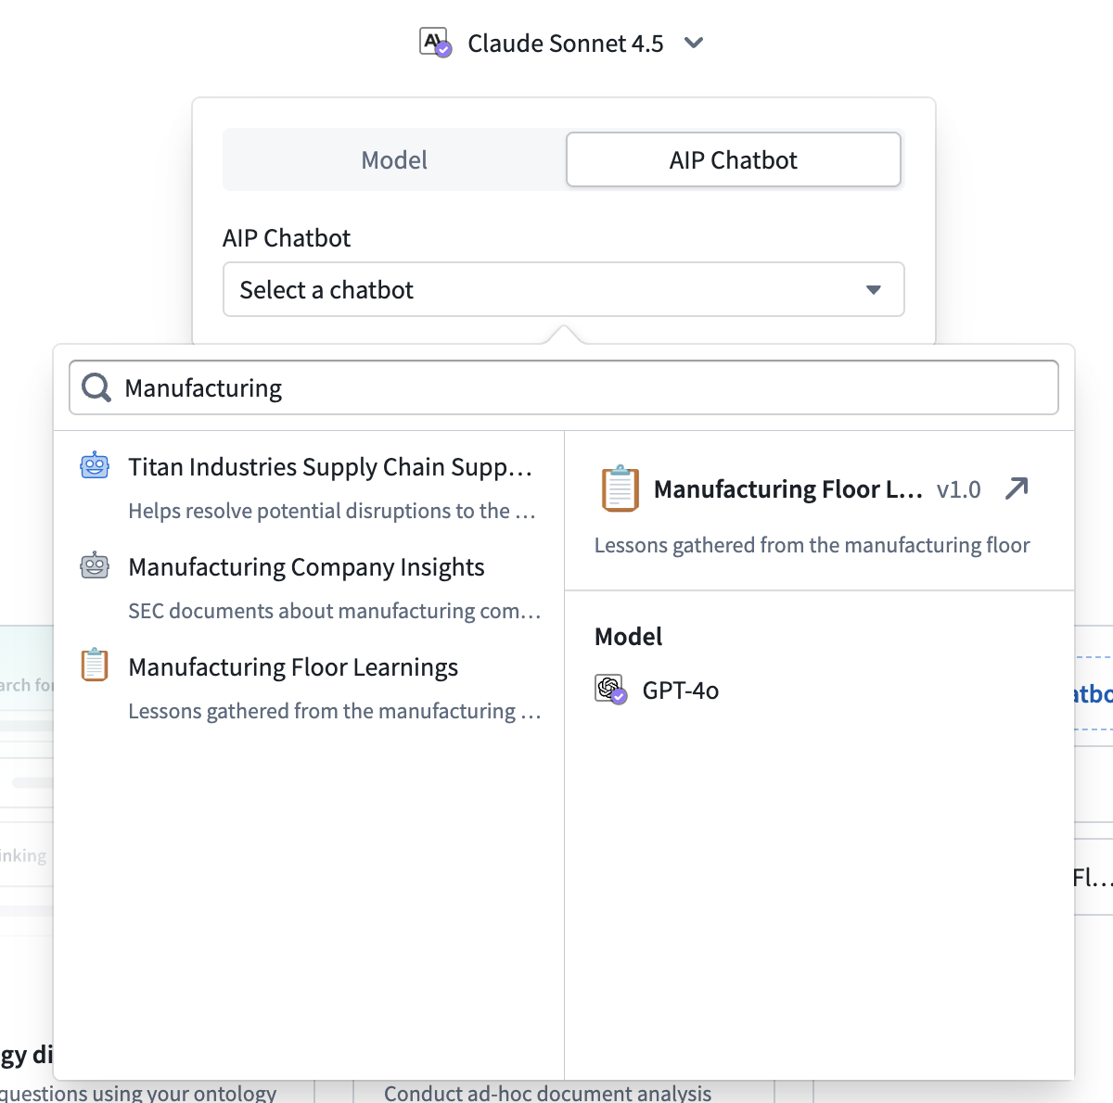Switch to the AIP Chatbot tab
Screen dimensions: 1113x1103
(x=733, y=159)
